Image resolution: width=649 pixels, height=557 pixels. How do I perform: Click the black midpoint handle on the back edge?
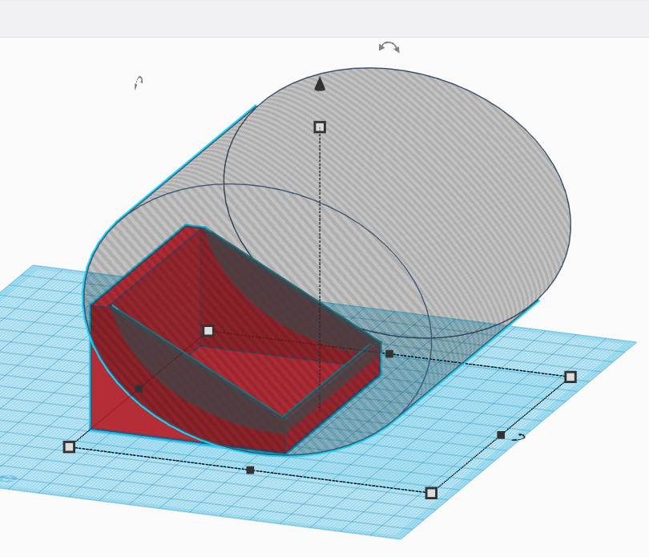pyautogui.click(x=389, y=353)
